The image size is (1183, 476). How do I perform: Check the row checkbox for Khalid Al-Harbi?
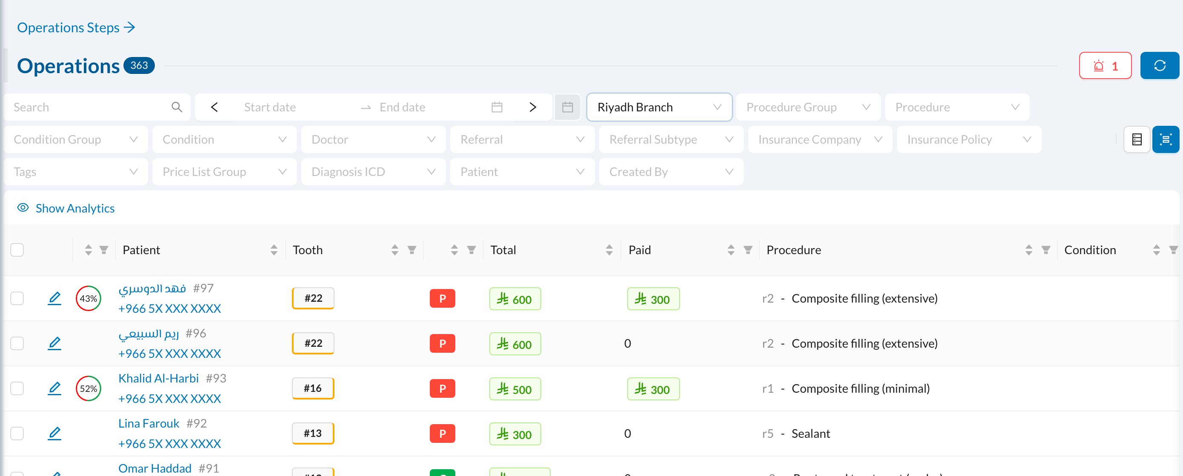(x=17, y=388)
